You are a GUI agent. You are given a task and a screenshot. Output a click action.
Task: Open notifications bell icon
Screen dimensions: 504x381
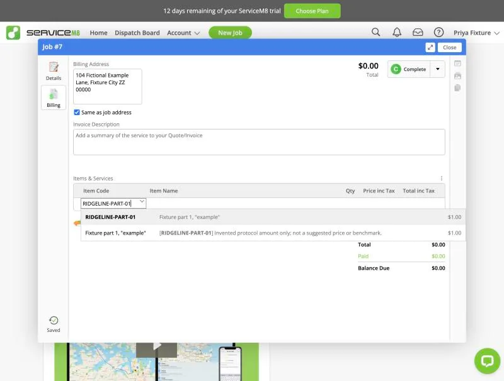pos(397,32)
